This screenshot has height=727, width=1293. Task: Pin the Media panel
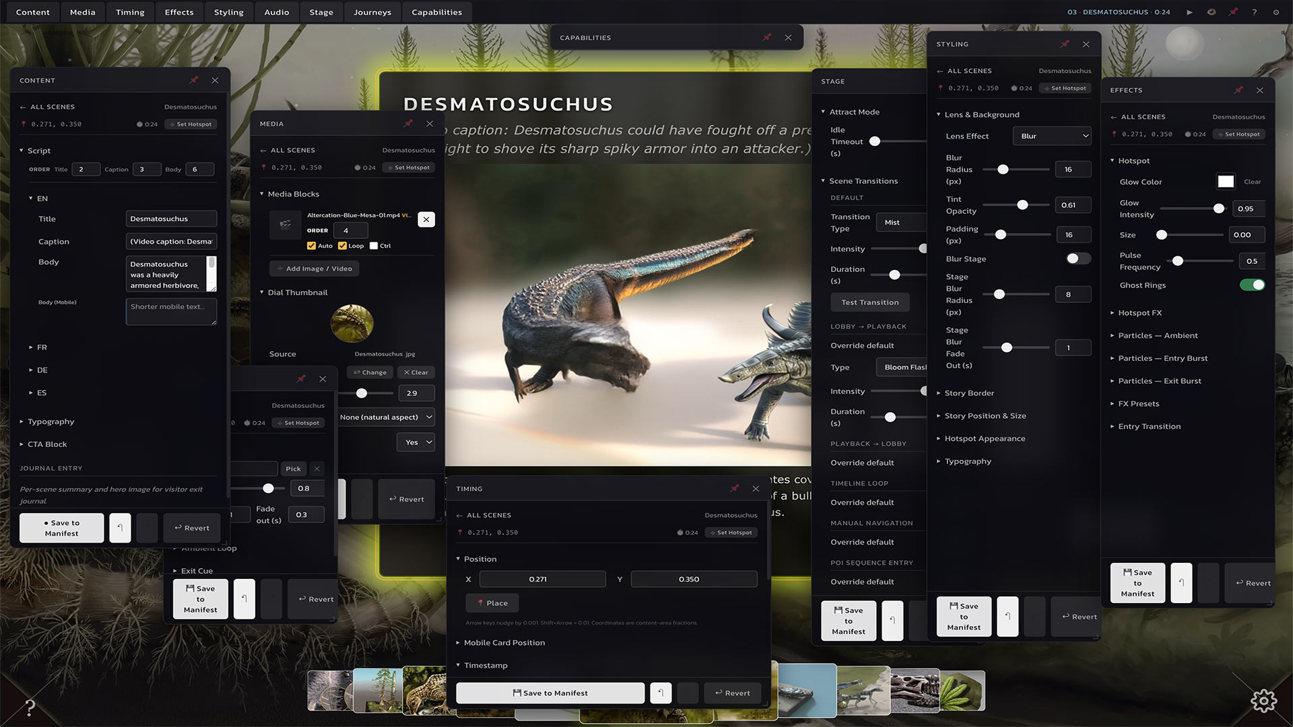tap(408, 123)
